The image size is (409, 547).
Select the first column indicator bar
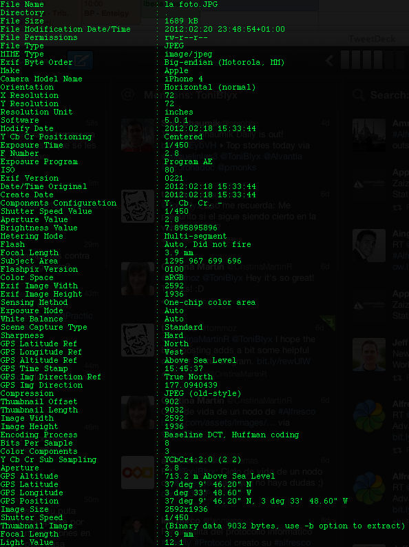click(x=345, y=59)
